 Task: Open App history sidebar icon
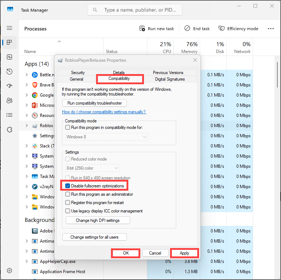(9, 72)
